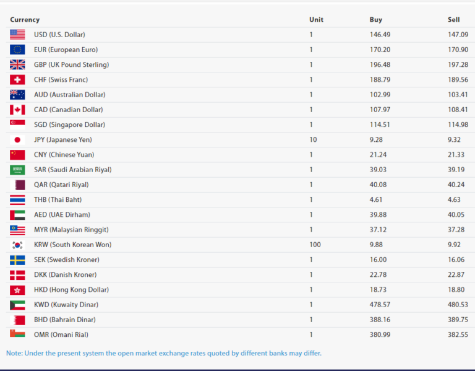
Task: Click the Japanese Yen flag icon
Action: click(17, 140)
